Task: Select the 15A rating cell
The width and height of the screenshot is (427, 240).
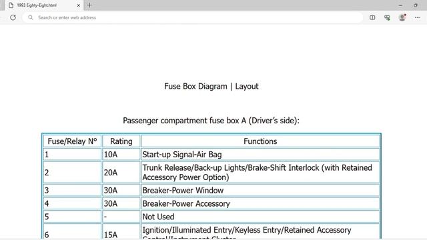Action: (x=121, y=232)
